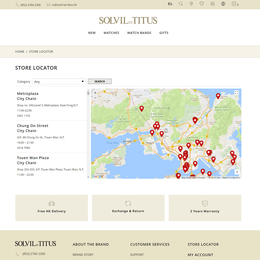Click the store list scrollbar thumb

tap(88, 93)
